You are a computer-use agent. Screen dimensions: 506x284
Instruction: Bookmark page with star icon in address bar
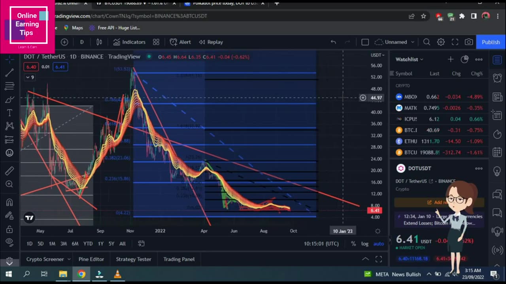tap(423, 16)
